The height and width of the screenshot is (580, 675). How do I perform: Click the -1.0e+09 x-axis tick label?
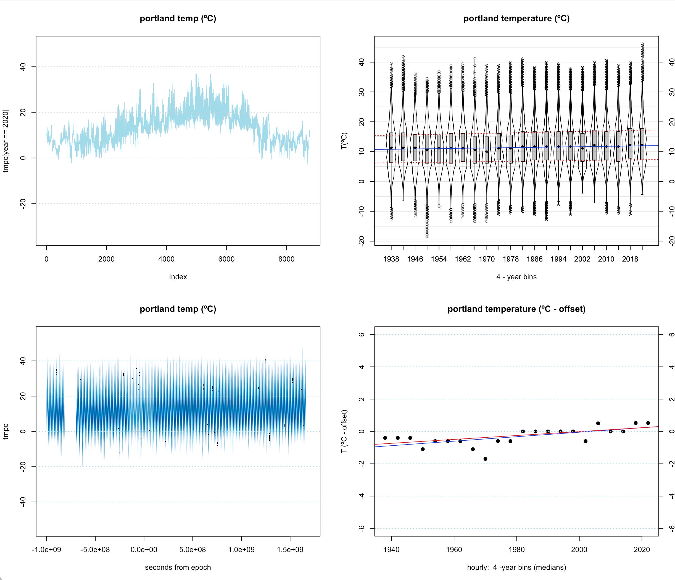[x=47, y=550]
